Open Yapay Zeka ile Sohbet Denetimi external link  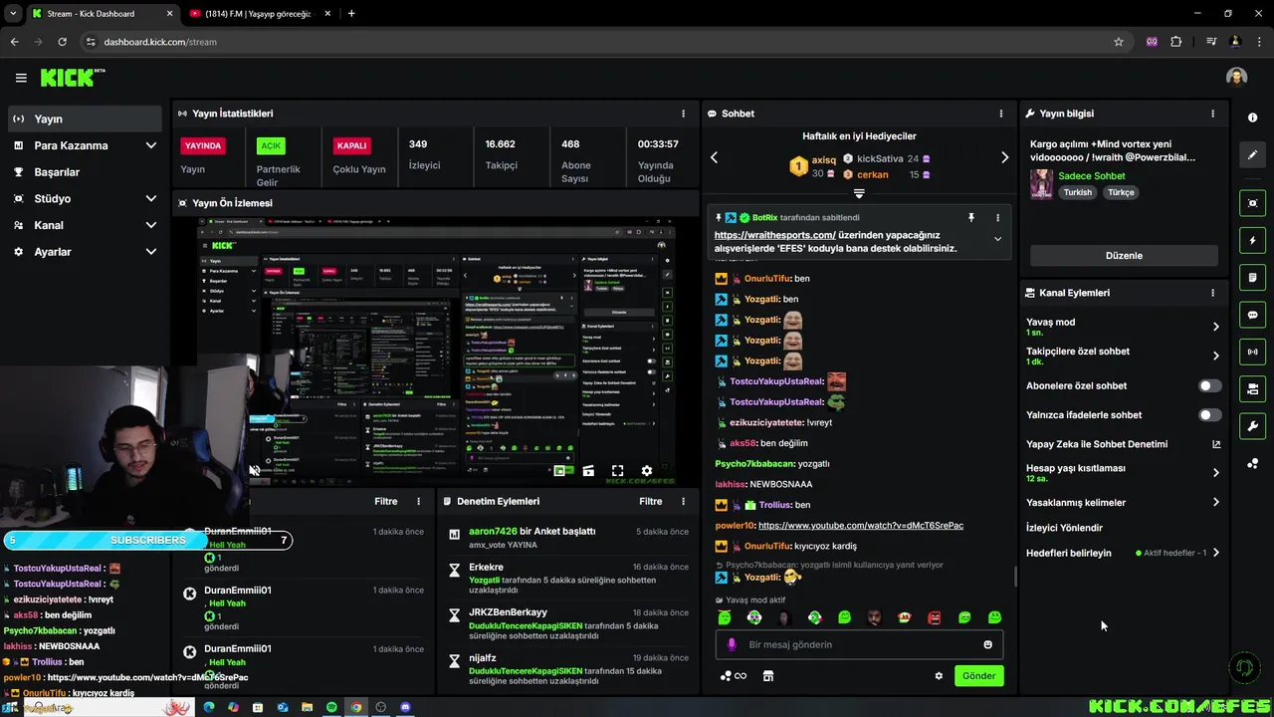coord(1215,444)
